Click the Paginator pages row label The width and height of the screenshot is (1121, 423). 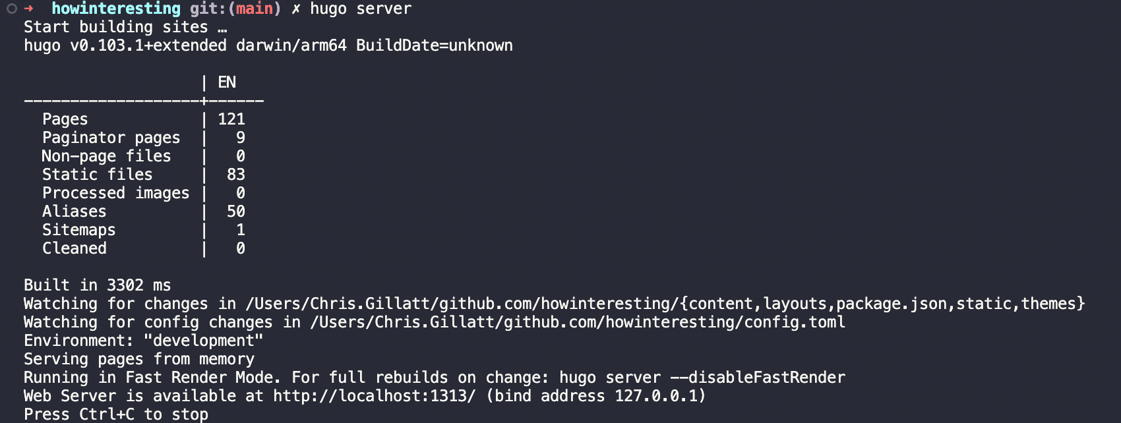(111, 138)
